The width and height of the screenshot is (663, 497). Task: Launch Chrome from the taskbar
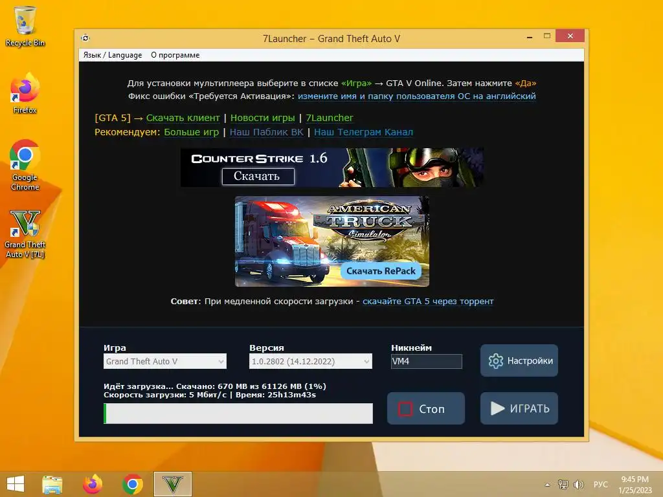tap(132, 484)
